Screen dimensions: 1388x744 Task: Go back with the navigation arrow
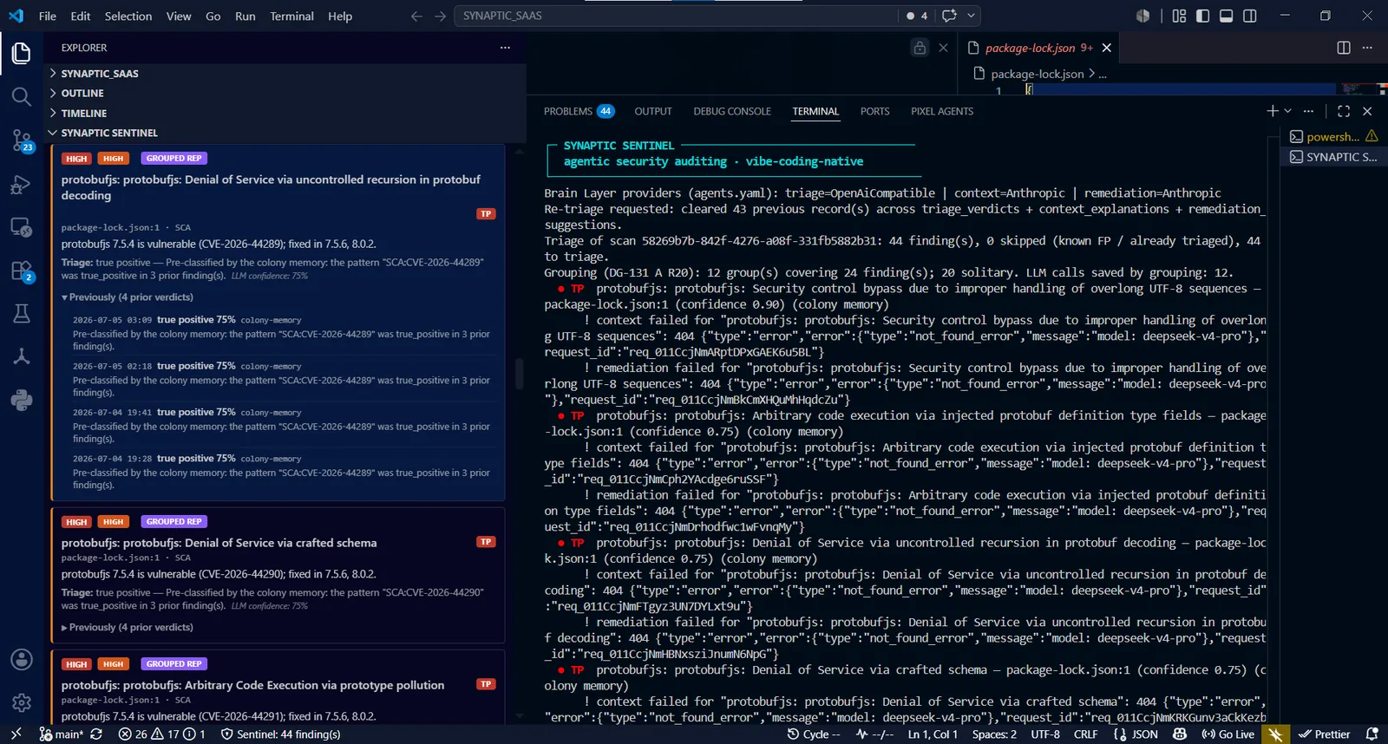pos(416,16)
